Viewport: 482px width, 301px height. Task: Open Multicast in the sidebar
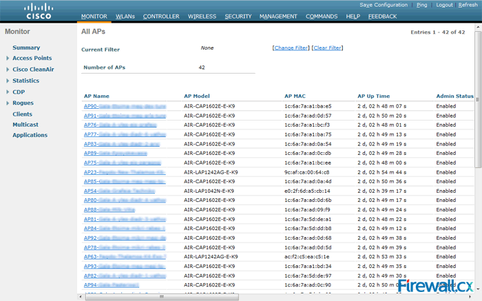click(x=25, y=125)
